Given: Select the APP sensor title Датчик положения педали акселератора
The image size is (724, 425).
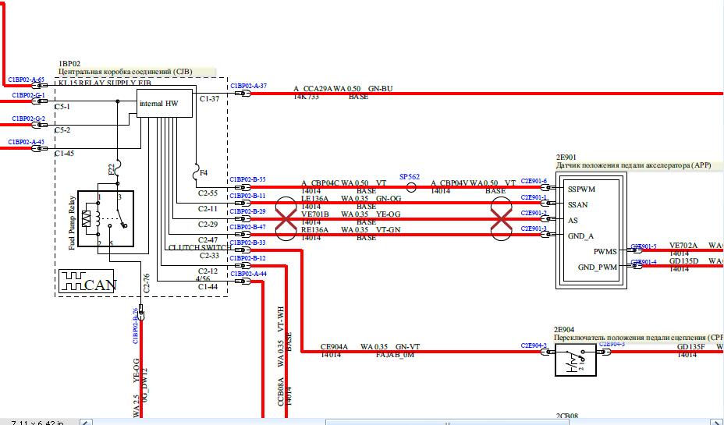Looking at the screenshot, I should pos(633,165).
